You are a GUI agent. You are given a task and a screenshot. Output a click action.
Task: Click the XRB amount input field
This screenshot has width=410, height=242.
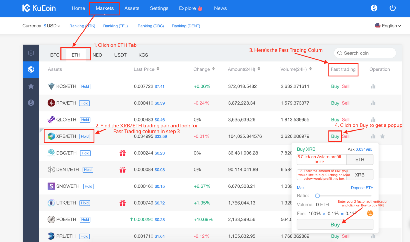tap(322, 175)
